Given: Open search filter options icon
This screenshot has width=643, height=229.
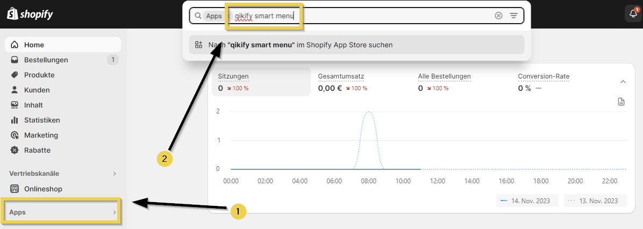Looking at the screenshot, I should (x=514, y=16).
